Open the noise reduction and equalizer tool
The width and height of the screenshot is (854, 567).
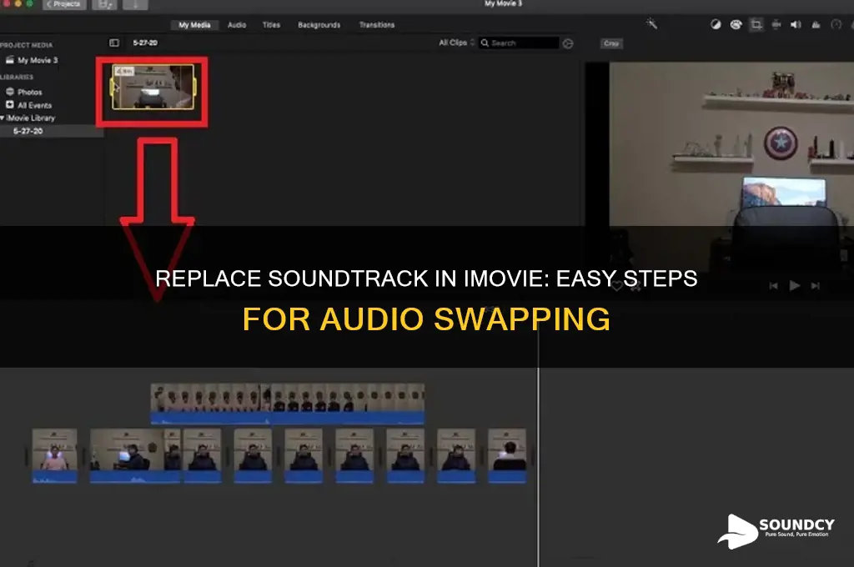click(816, 24)
